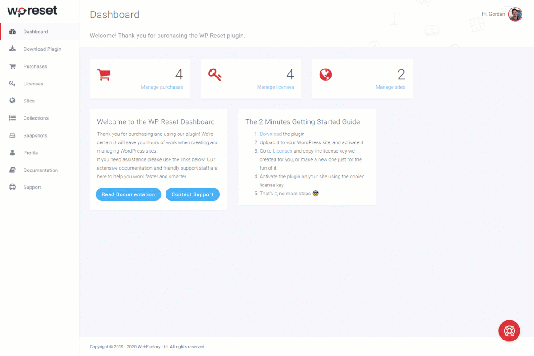Click the Dashboard page heading

point(115,15)
